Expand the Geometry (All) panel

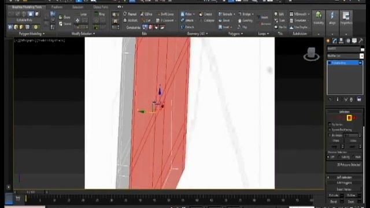coord(197,34)
